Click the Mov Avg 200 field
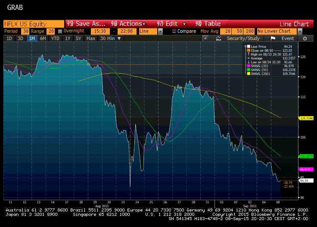This screenshot has height=227, width=317. [x=249, y=31]
